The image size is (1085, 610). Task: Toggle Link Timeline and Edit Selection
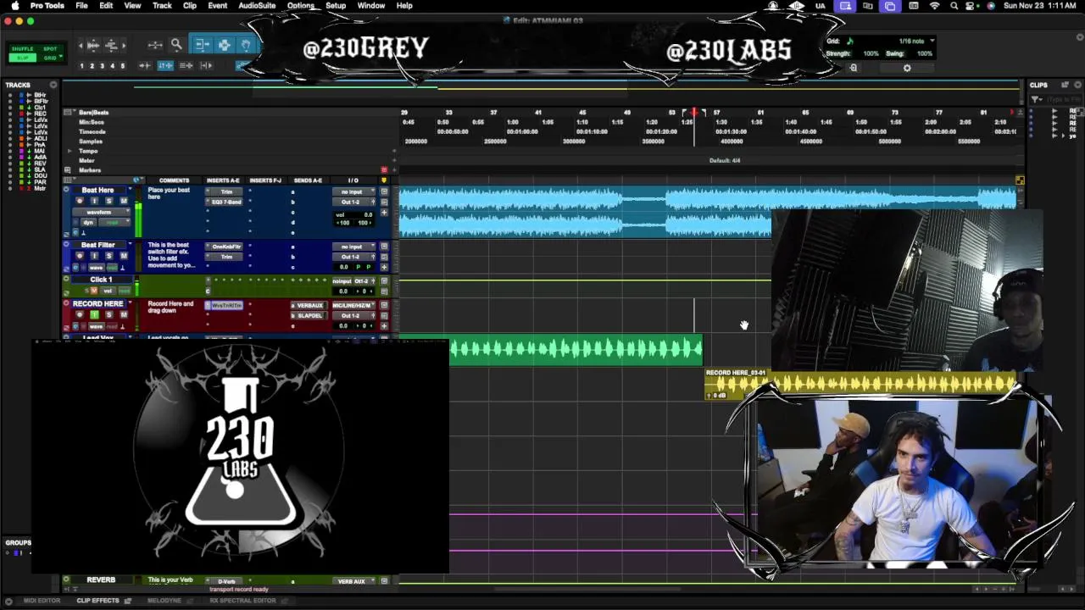coord(165,65)
